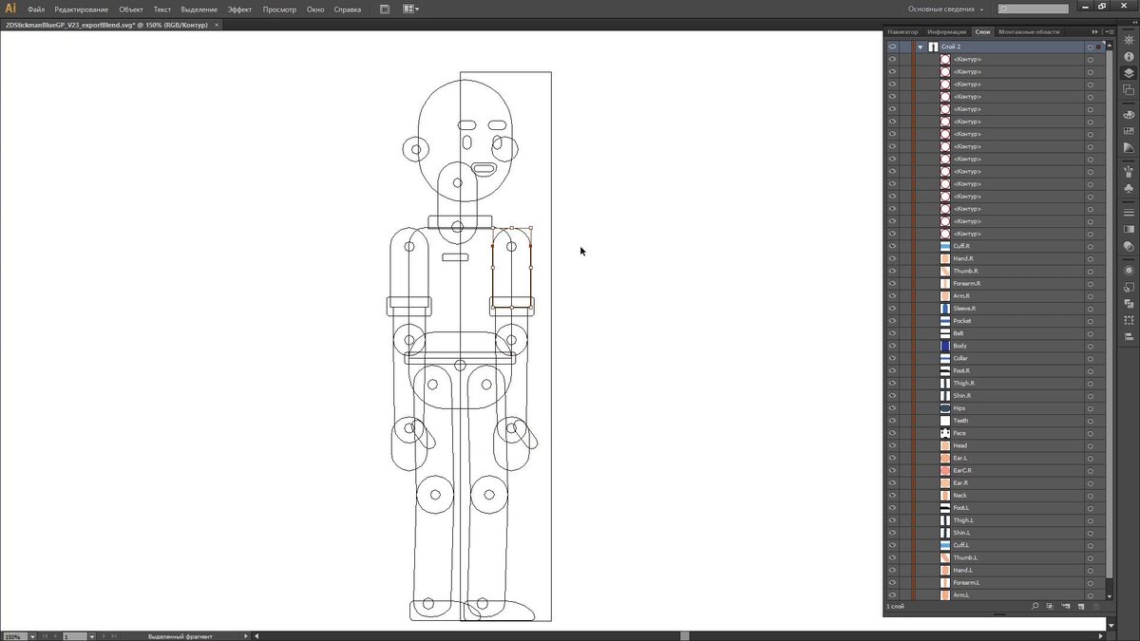
Task: Switch to the Навигатор panel tab
Action: pos(903,31)
